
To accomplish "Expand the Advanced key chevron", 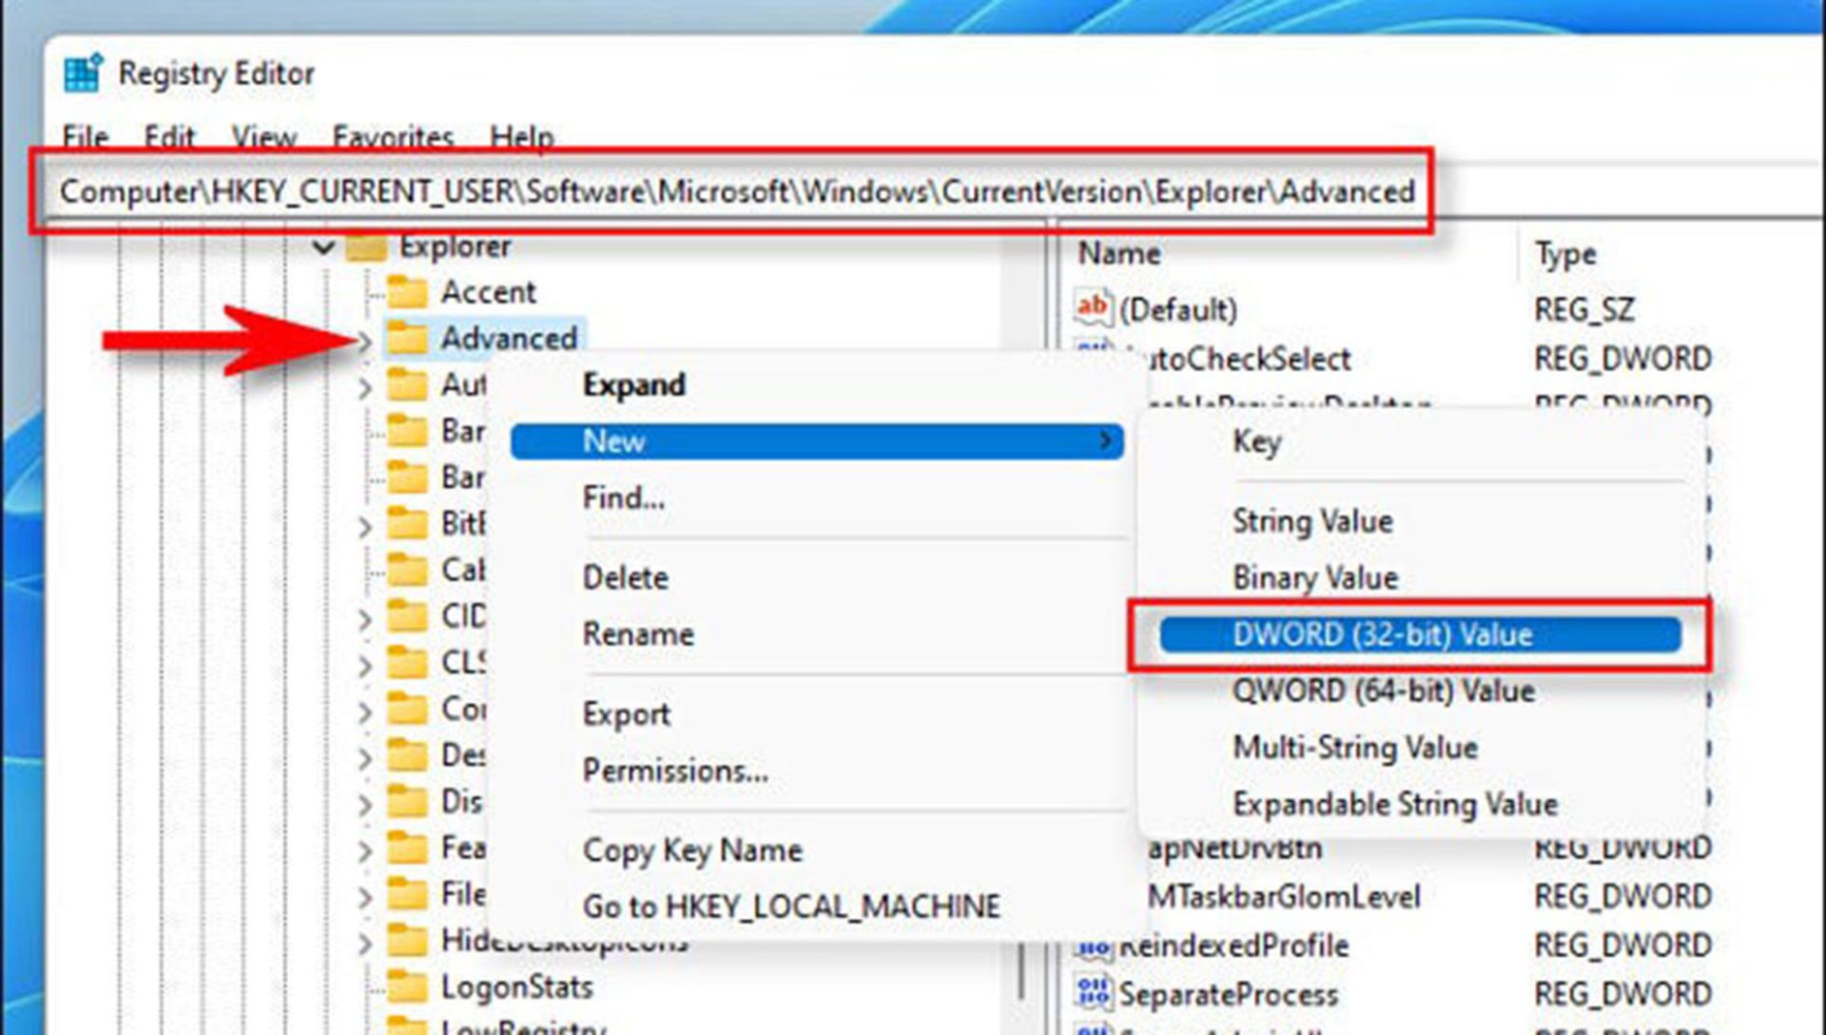I will click(365, 341).
